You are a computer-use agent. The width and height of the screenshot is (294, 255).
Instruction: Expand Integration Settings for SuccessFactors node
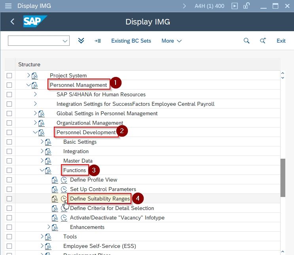[35, 104]
